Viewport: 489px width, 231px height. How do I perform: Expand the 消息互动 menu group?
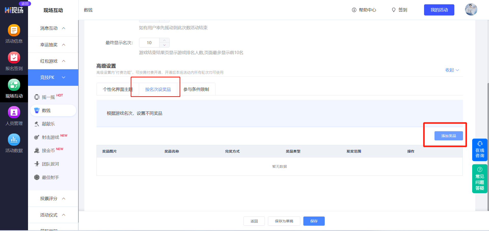click(x=53, y=28)
